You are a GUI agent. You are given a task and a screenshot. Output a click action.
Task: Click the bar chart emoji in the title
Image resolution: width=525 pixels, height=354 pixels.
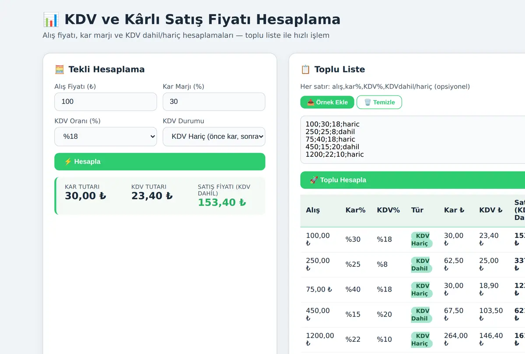click(51, 20)
